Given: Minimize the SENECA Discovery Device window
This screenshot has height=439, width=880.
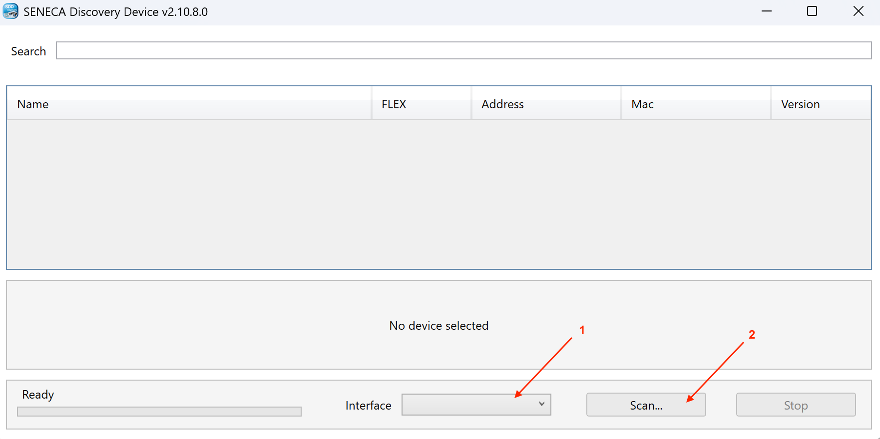Looking at the screenshot, I should (767, 11).
